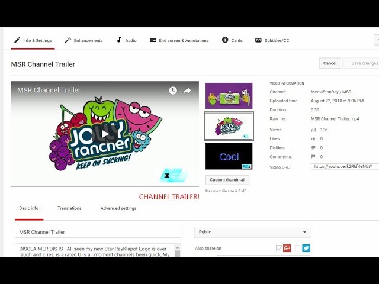The height and width of the screenshot is (284, 379).
Task: Select the Advanced settings tab
Action: click(118, 208)
